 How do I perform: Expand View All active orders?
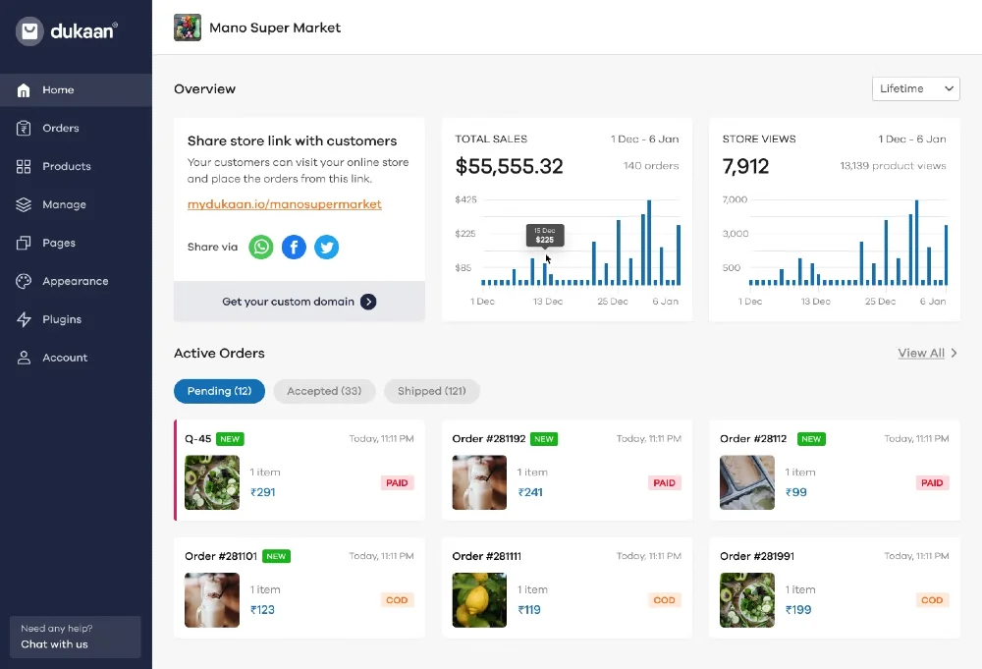coord(926,353)
